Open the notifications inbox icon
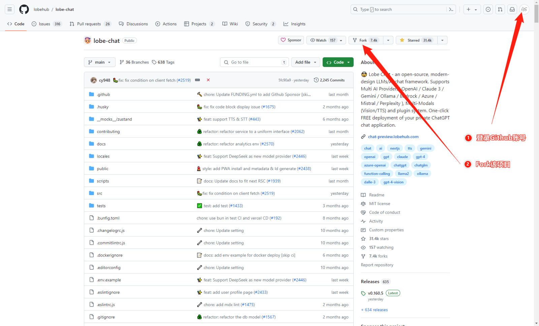The width and height of the screenshot is (539, 326). pyautogui.click(x=512, y=9)
